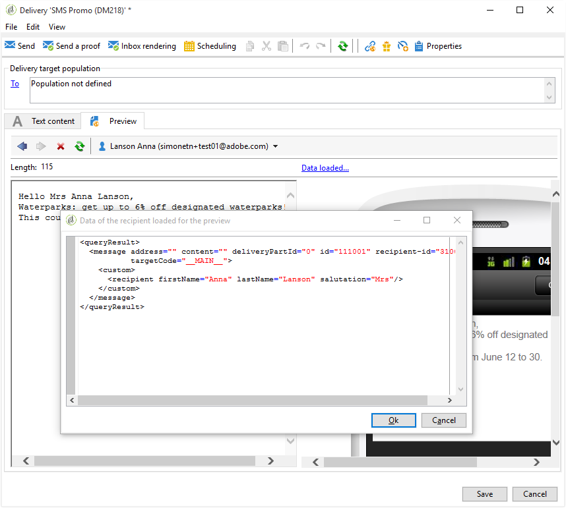Click down arrow of dialog vertical scrollbar
The image size is (566, 508).
point(460,389)
